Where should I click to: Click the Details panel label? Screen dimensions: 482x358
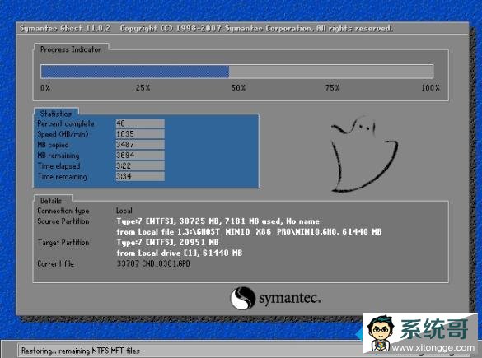(x=51, y=201)
